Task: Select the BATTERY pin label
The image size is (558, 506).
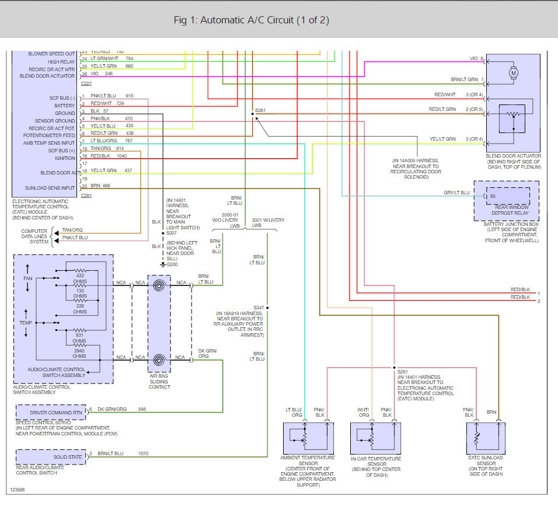Action: click(x=64, y=106)
